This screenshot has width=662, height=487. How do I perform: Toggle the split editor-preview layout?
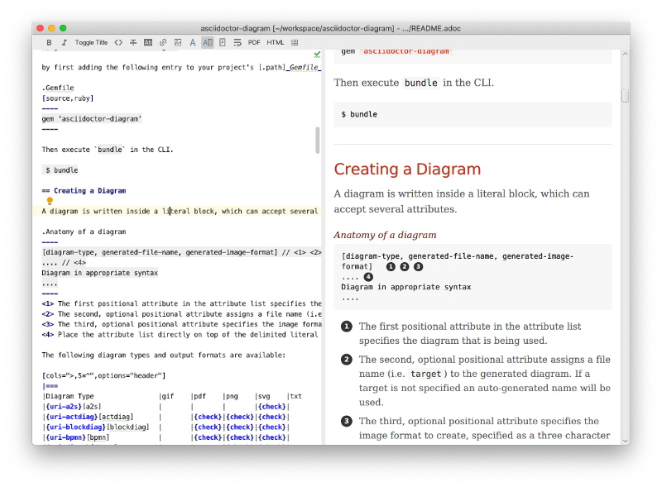click(x=207, y=42)
